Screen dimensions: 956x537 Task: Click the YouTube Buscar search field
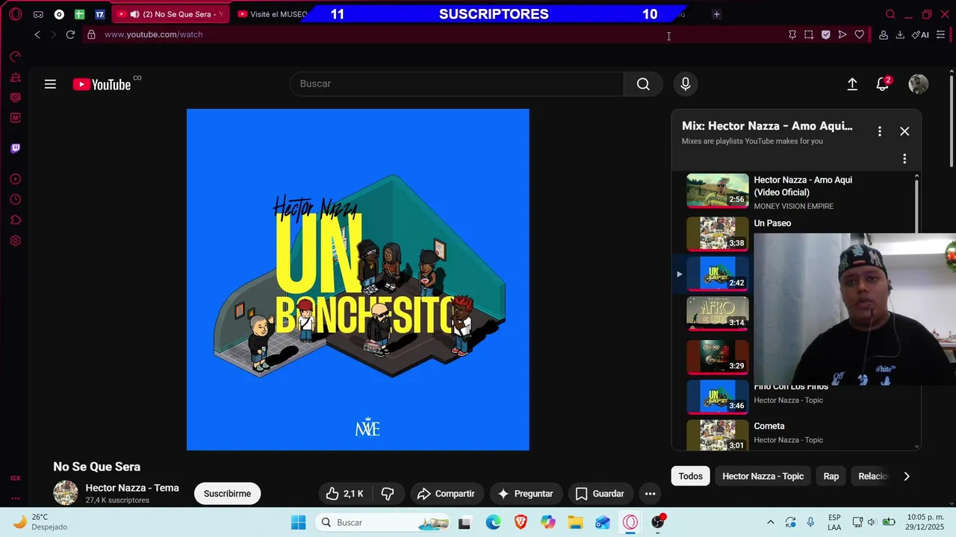click(x=456, y=84)
